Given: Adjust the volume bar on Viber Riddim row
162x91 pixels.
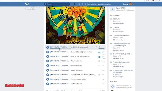Looking at the screenshot, I should click(x=101, y=49).
